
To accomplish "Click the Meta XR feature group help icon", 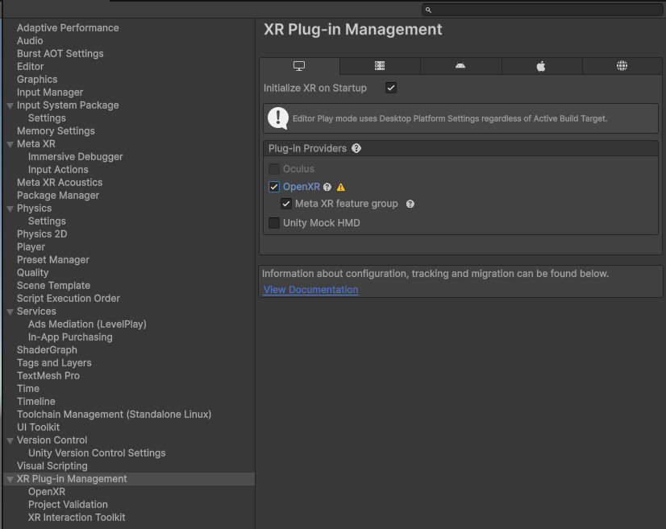I will click(410, 204).
